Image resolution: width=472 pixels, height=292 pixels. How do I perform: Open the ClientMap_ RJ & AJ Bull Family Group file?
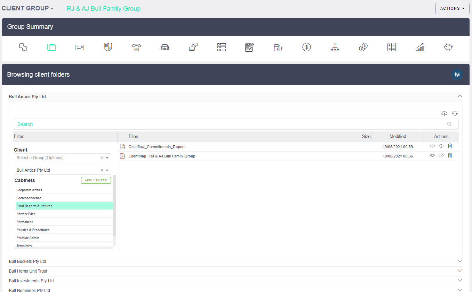coord(162,156)
